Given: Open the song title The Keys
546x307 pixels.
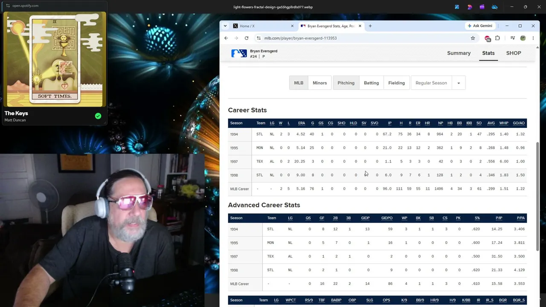Looking at the screenshot, I should [x=16, y=113].
